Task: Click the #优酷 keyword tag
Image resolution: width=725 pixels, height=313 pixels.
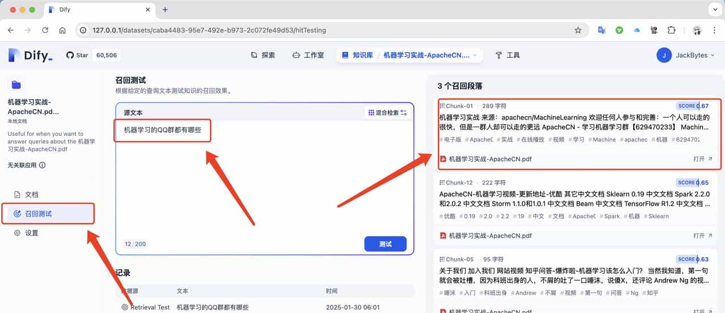Action: [447, 216]
